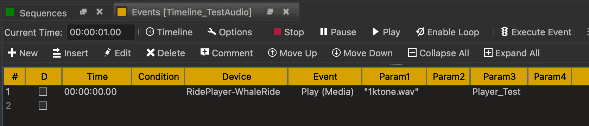Delete the selected event
589x126 pixels.
tap(165, 53)
